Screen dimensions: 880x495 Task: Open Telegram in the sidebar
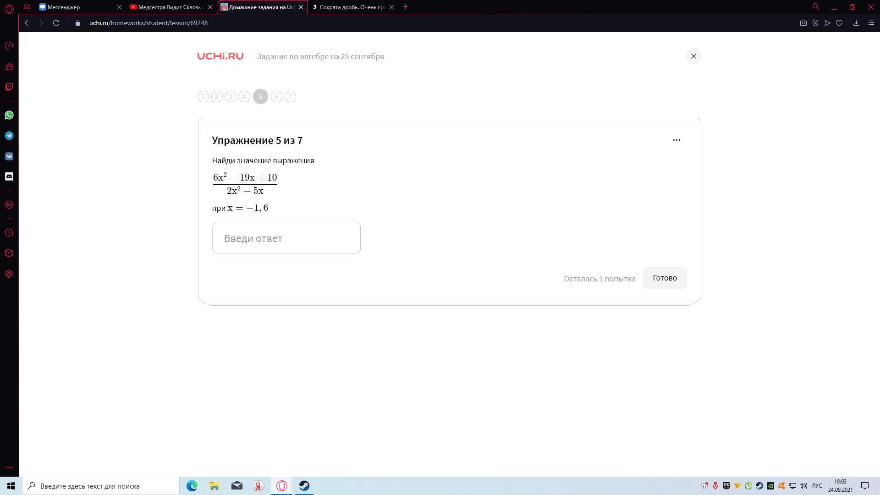pyautogui.click(x=9, y=136)
